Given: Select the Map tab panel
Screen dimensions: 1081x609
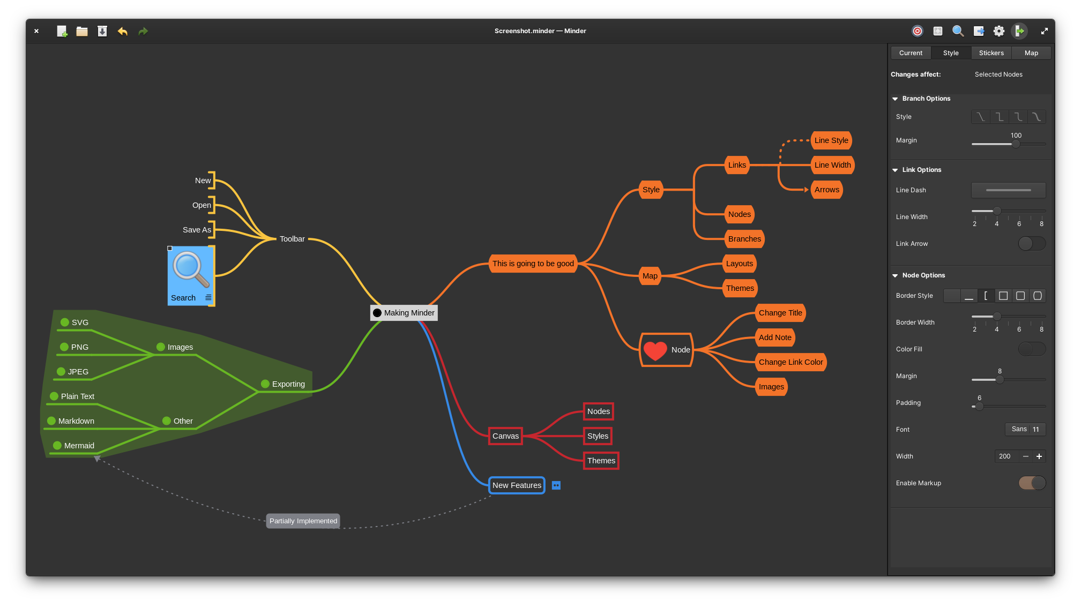Looking at the screenshot, I should [1031, 52].
